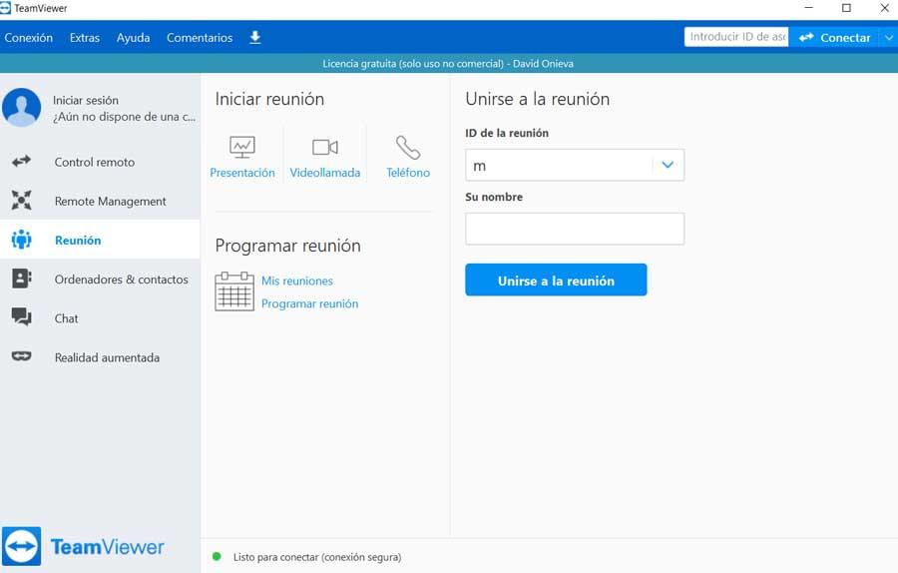Image resolution: width=898 pixels, height=573 pixels.
Task: Start a Teléfono call
Action: pos(408,157)
